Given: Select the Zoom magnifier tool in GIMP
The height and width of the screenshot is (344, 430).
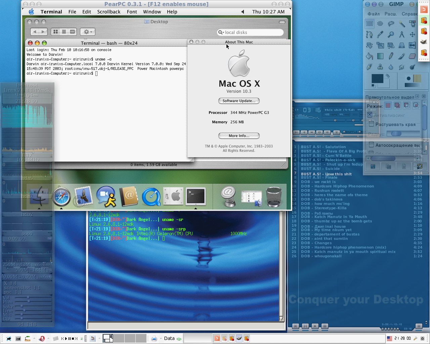Looking at the screenshot, I should click(391, 34).
